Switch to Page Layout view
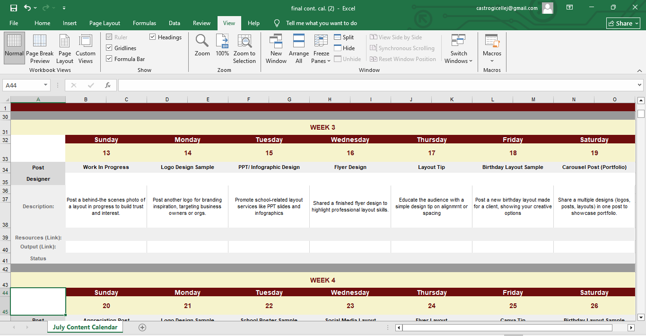646x336 pixels. pos(65,48)
